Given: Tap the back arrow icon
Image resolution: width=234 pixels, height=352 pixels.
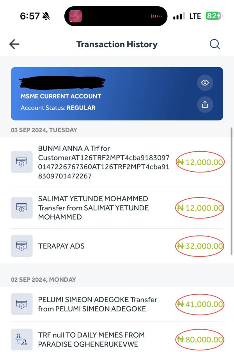Looking at the screenshot, I should (x=14, y=44).
